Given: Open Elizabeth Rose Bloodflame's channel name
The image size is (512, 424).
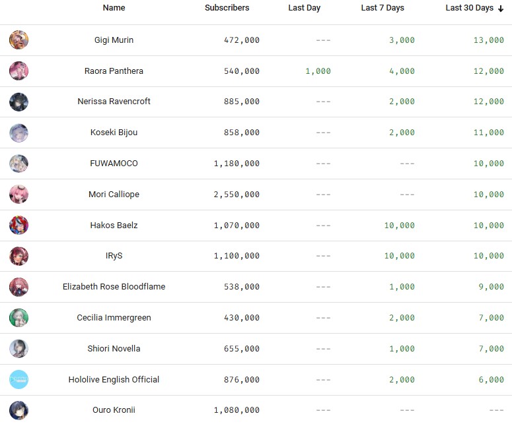Looking at the screenshot, I should [114, 287].
